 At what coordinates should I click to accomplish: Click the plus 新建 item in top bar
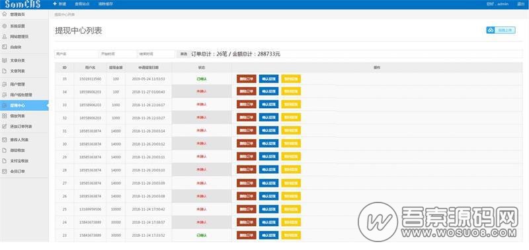(60, 4)
